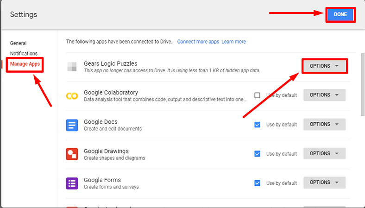Click the vertical scrollbar of the apps list
Viewport: 365px width, 208px height.
[x=363, y=84]
